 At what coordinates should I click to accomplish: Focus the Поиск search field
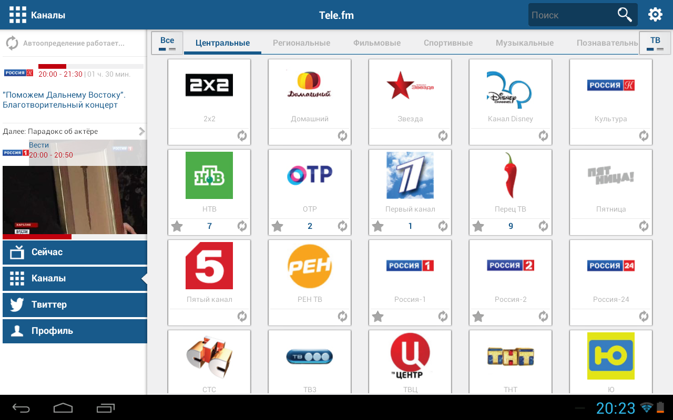pos(572,15)
